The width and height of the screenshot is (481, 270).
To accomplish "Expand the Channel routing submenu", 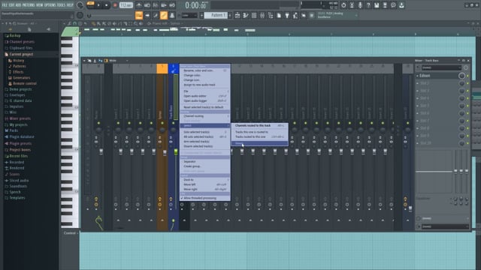I will click(x=205, y=116).
